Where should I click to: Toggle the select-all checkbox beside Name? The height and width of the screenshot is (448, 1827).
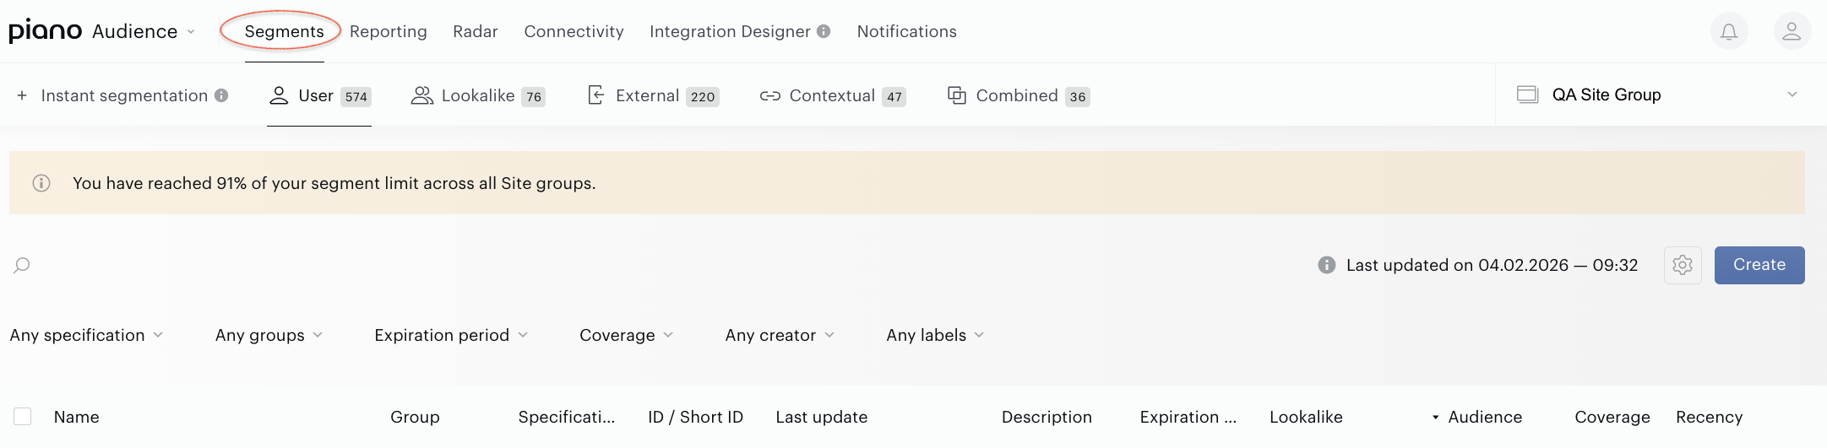(x=23, y=416)
